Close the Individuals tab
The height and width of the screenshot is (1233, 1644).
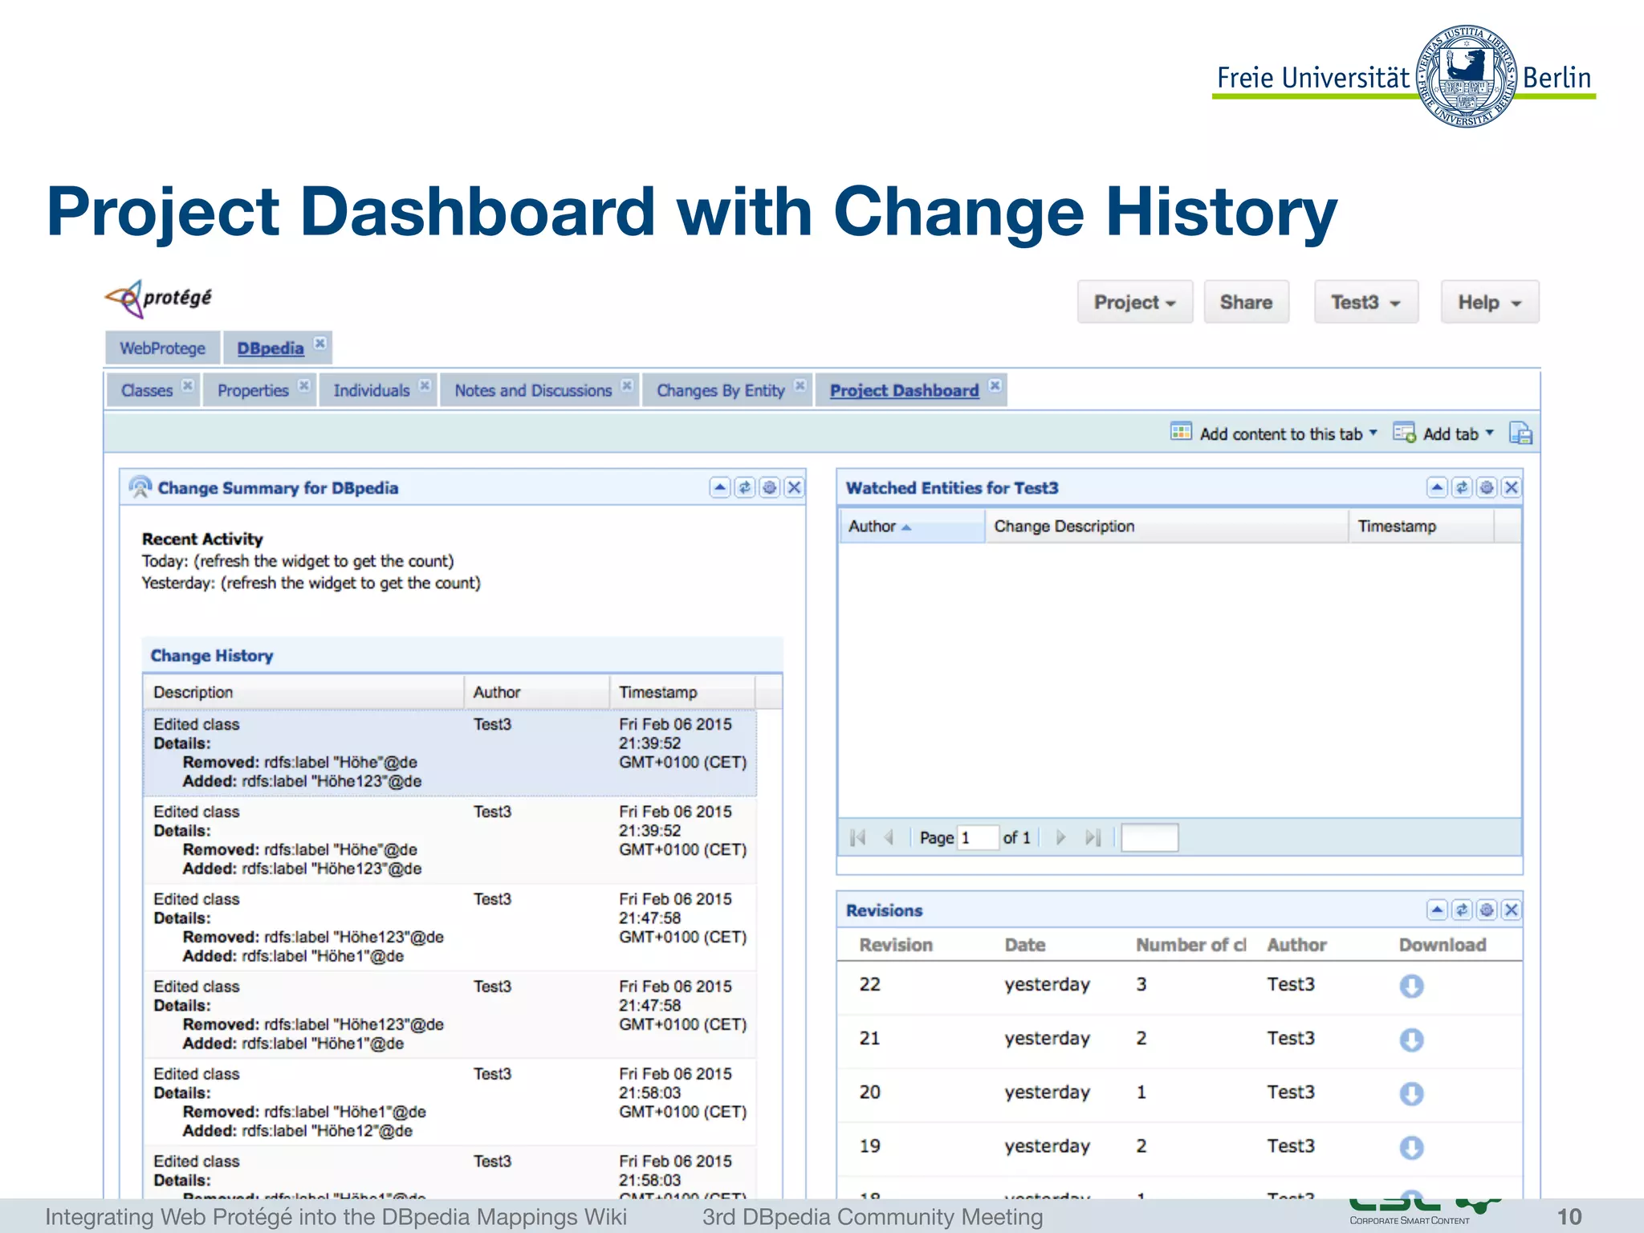(x=425, y=386)
